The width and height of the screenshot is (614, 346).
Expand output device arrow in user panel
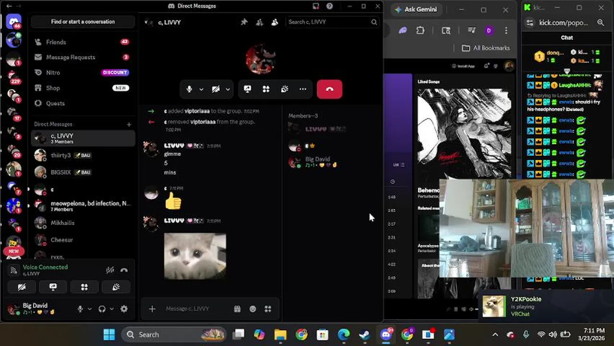click(x=112, y=309)
